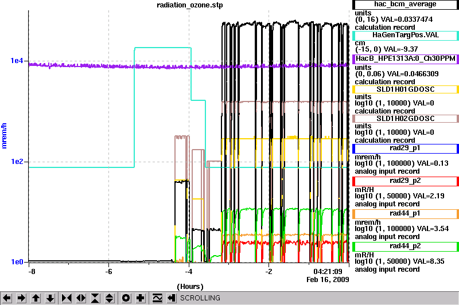Select the rad29_p2 legend entry

coord(406,181)
